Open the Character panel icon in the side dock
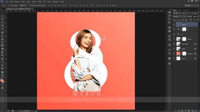This screenshot has height=112, width=200. pyautogui.click(x=169, y=50)
